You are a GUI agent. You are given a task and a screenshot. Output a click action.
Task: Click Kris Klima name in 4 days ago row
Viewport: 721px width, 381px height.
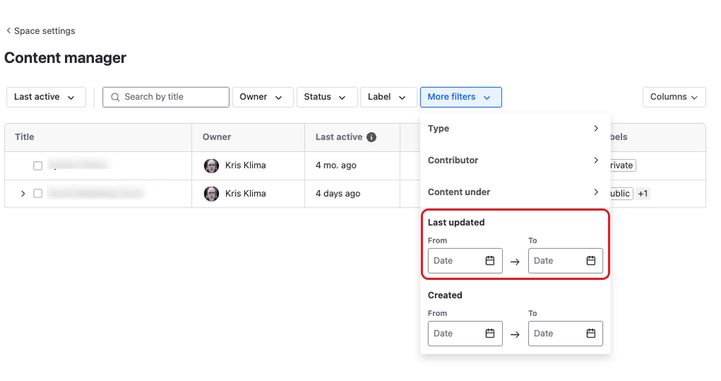point(246,194)
